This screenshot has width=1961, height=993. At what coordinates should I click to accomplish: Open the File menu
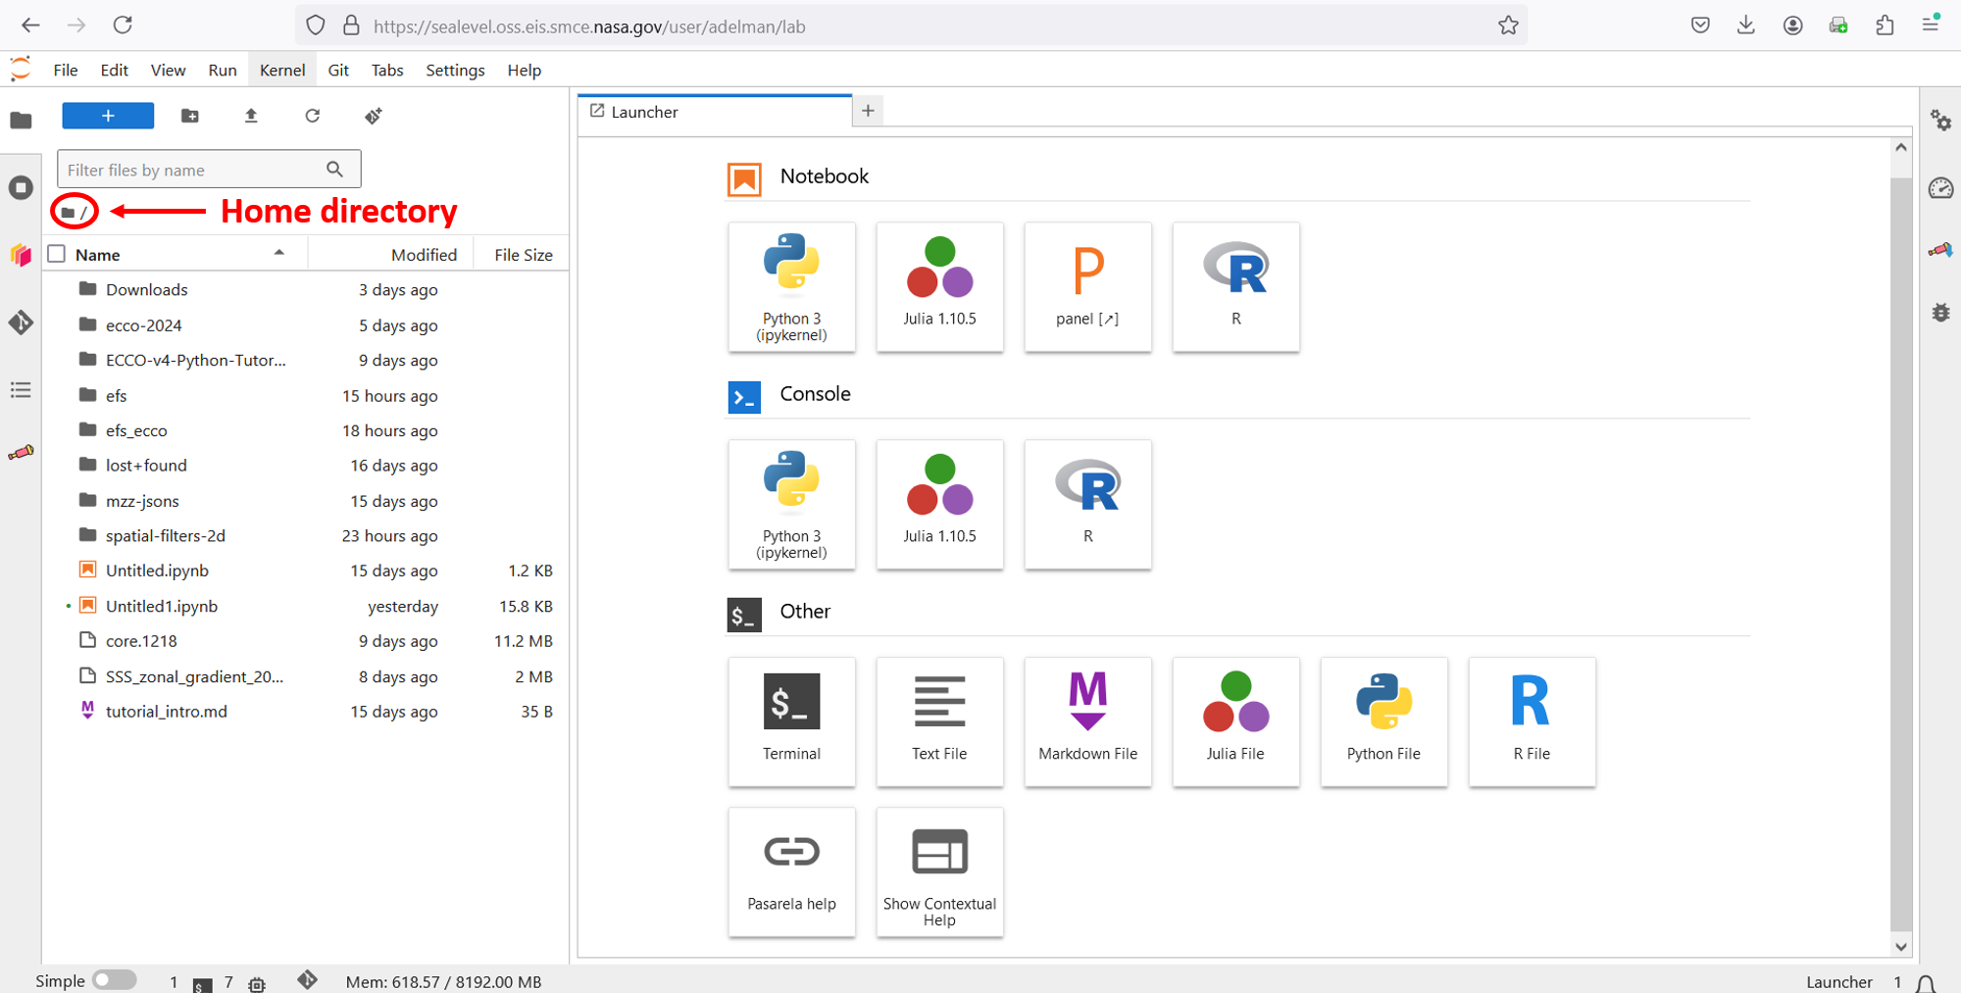pyautogui.click(x=66, y=70)
